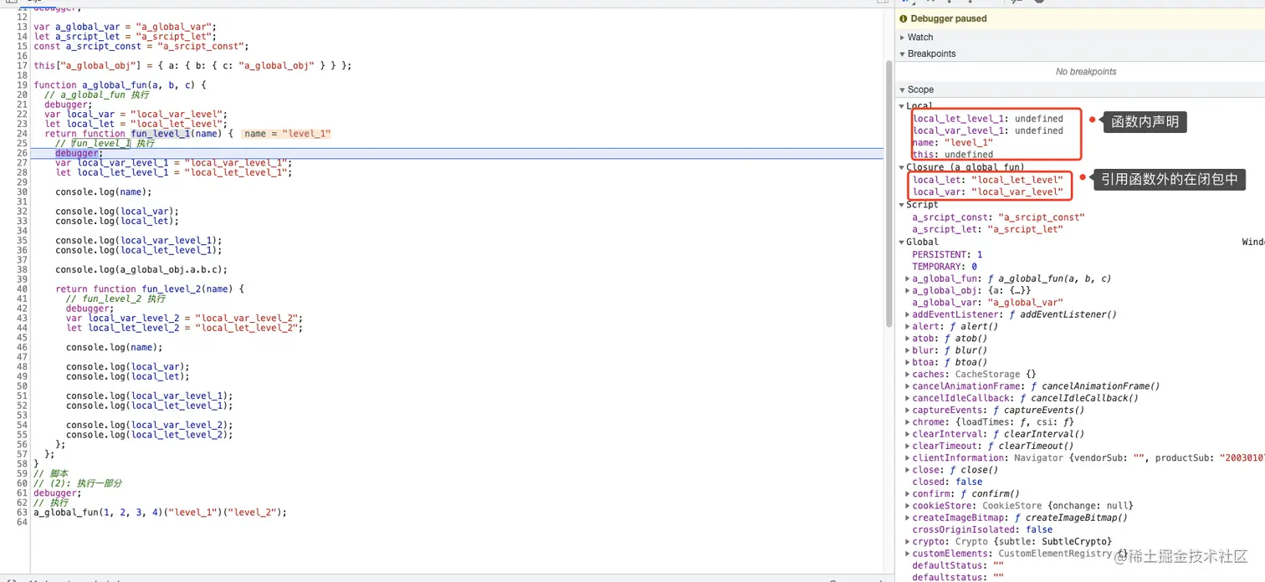Expand the clearInterval entry
Viewport: 1265px width, 582px height.
[x=909, y=434]
